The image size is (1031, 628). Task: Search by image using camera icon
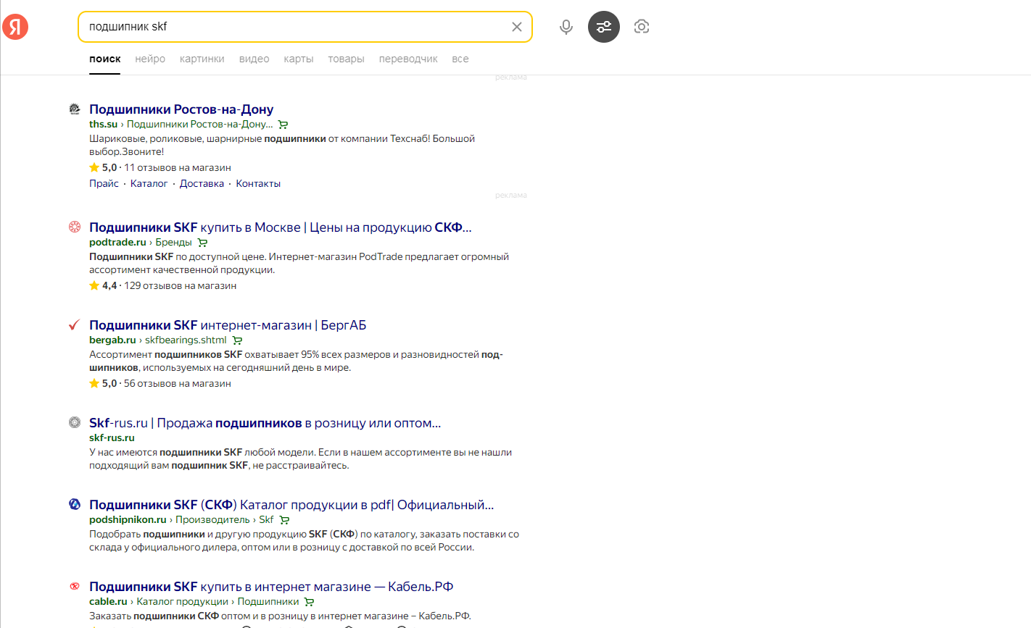[x=642, y=27]
